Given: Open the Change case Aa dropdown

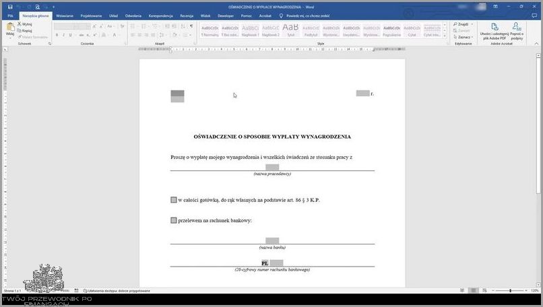Looking at the screenshot, I should pos(110,26).
